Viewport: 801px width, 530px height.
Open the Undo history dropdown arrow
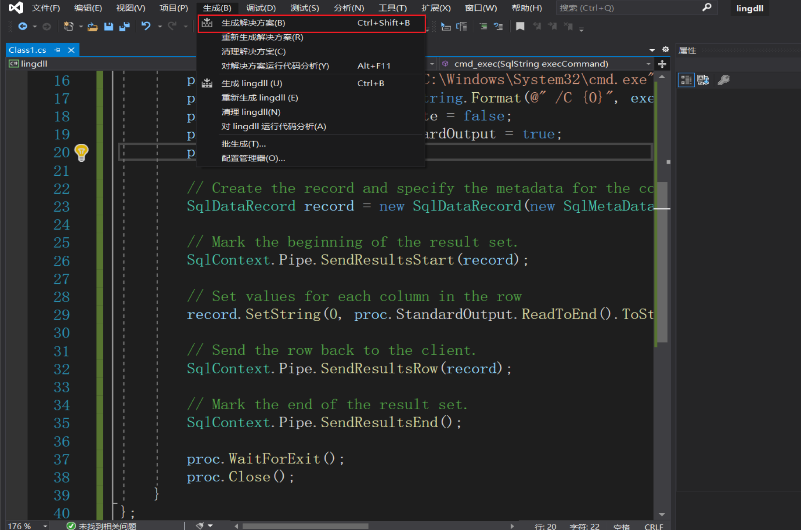(159, 27)
